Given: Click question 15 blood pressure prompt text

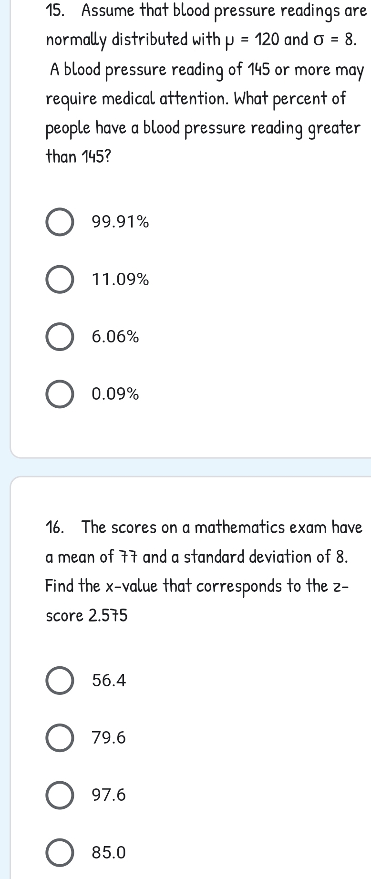Looking at the screenshot, I should pyautogui.click(x=206, y=84).
